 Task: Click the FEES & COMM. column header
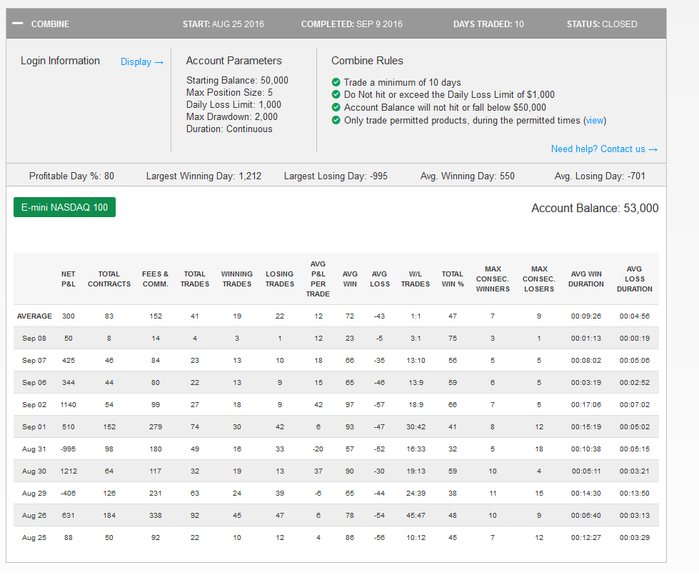pos(155,279)
